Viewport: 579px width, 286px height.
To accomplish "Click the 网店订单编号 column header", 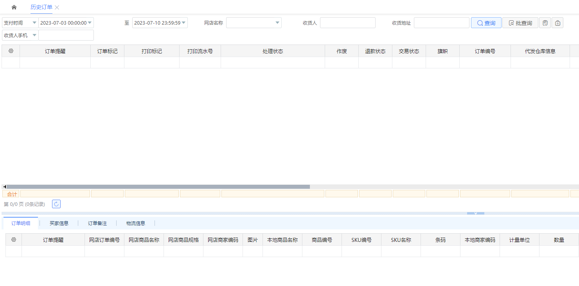I will tap(104, 240).
